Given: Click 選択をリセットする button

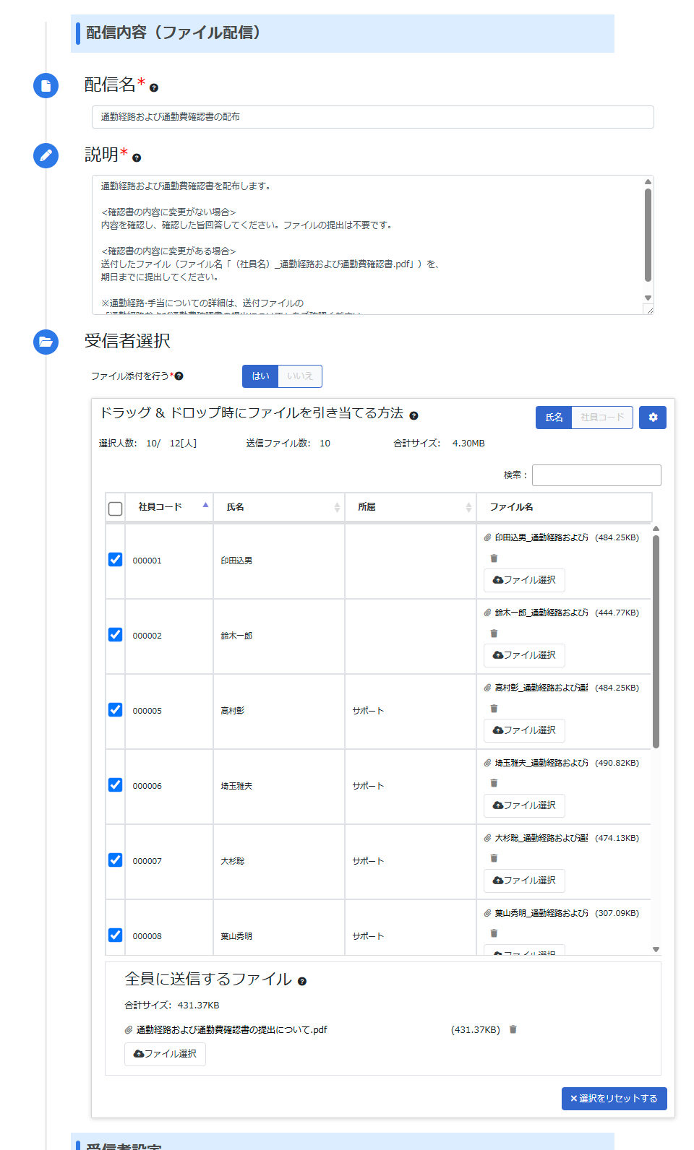Looking at the screenshot, I should (614, 1099).
